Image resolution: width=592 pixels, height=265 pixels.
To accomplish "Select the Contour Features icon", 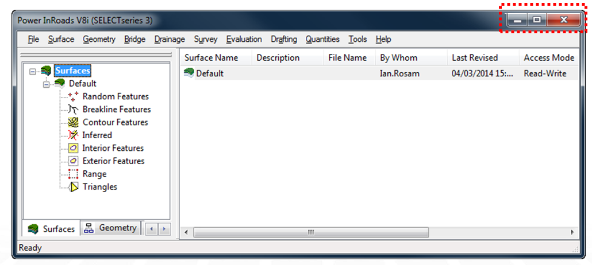I will coord(74,122).
